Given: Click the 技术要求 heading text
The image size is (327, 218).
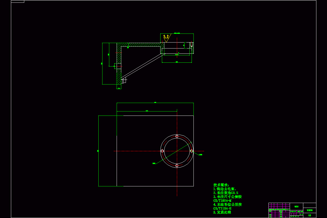Looking at the screenshot, I should pos(221,185).
